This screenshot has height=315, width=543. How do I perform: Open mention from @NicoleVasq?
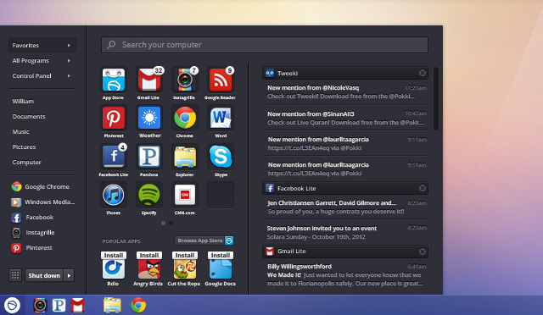pyautogui.click(x=345, y=92)
